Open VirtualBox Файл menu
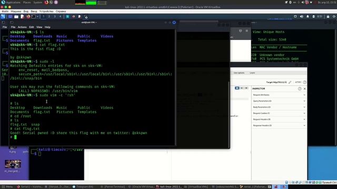 [5, 12]
